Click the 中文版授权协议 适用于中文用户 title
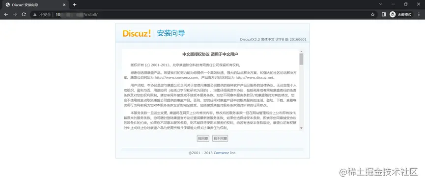 (x=210, y=54)
